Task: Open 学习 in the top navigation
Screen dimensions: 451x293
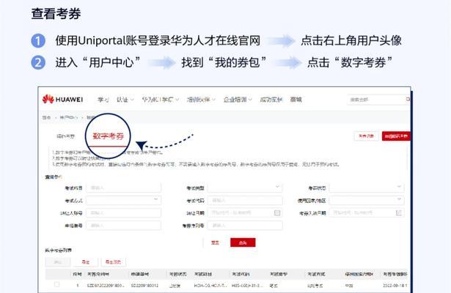Action: (103, 100)
